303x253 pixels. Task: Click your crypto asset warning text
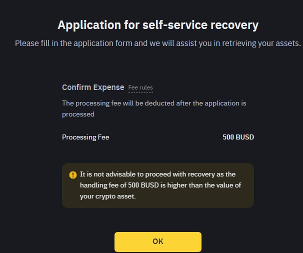108,196
